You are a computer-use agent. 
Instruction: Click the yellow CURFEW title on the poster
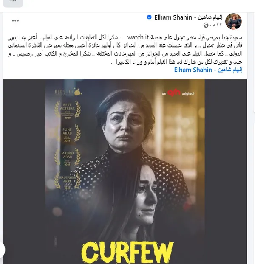tap(127, 253)
